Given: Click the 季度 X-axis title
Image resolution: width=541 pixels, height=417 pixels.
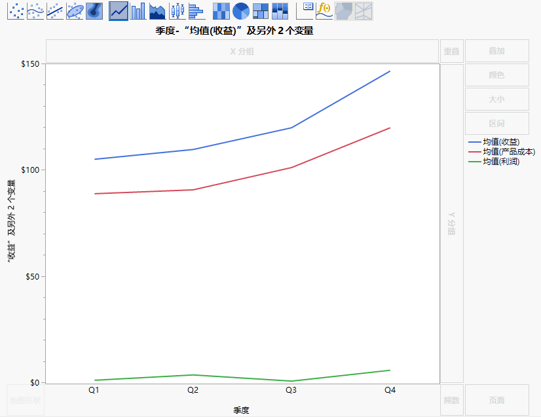Looking at the screenshot, I should pos(241,410).
